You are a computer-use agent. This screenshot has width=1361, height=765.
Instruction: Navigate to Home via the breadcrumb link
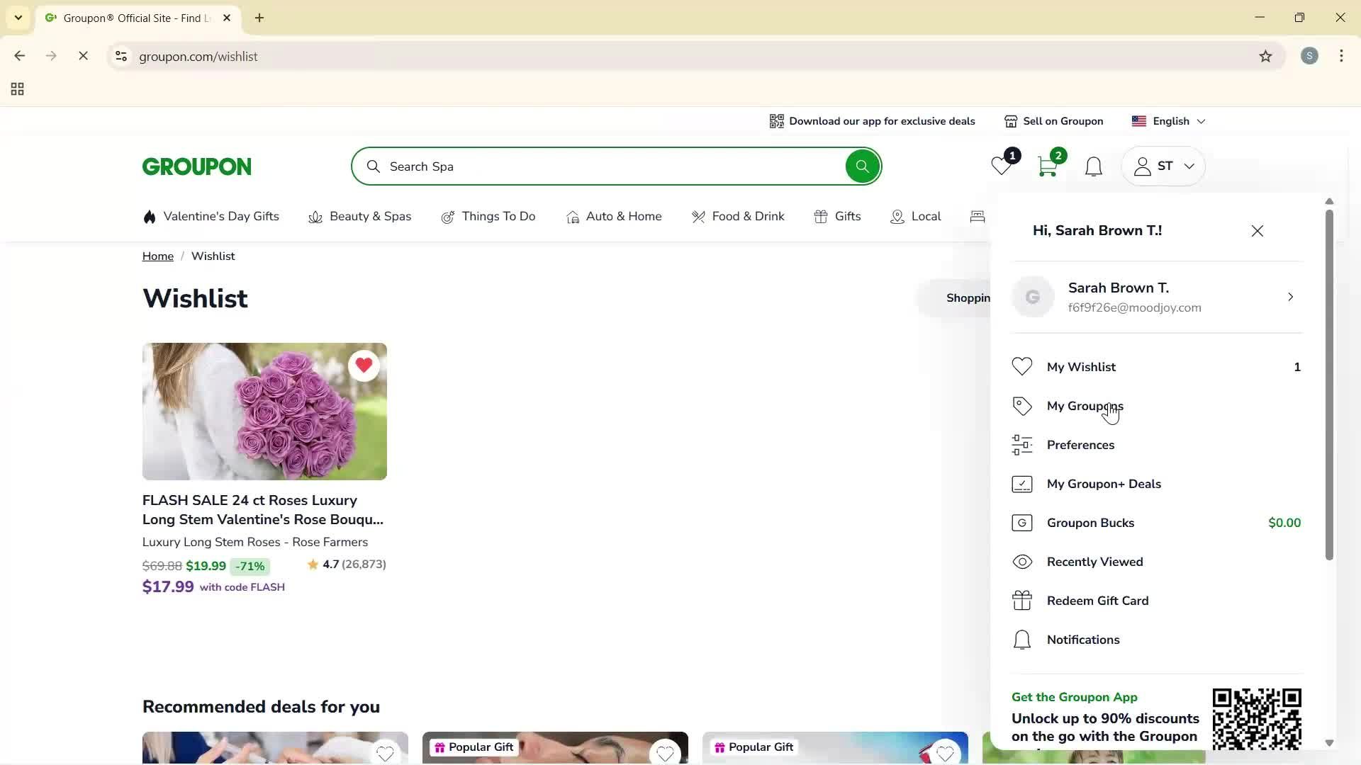(x=157, y=256)
